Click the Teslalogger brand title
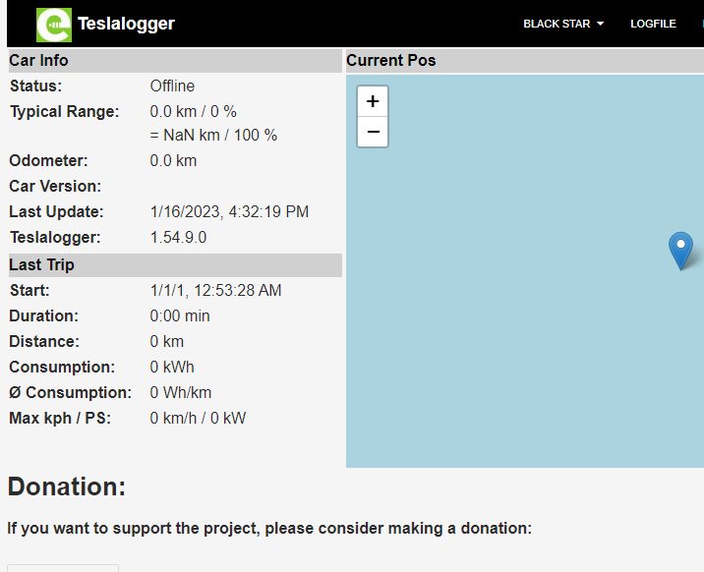 coord(126,24)
